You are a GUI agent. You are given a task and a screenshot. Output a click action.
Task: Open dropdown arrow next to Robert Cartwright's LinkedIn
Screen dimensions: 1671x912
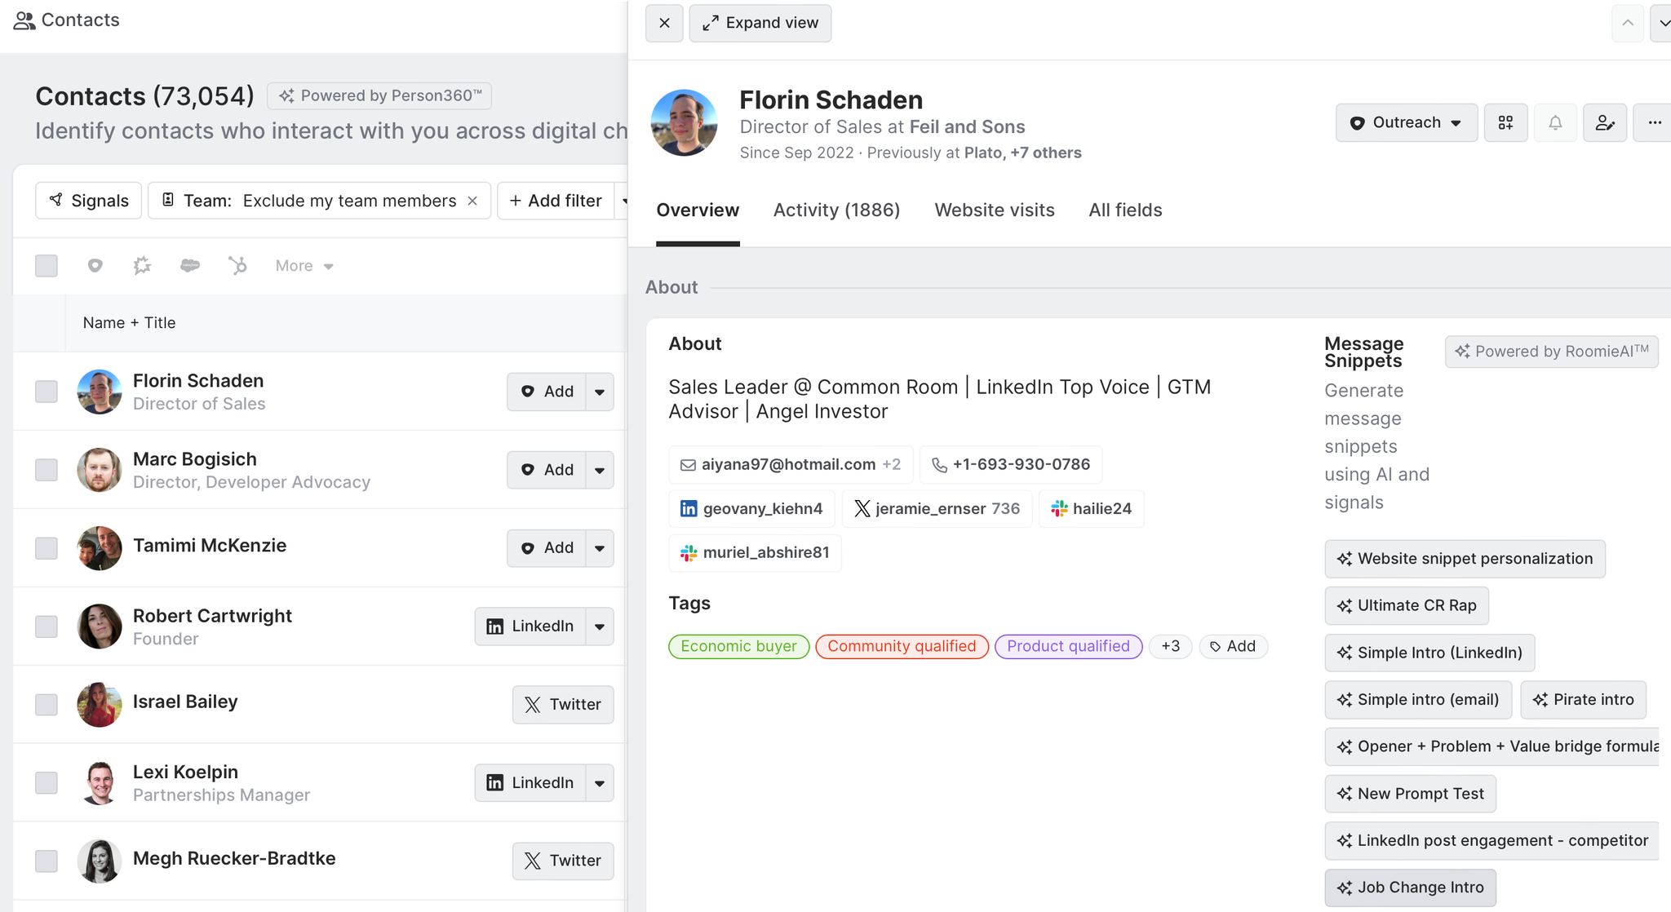click(600, 626)
